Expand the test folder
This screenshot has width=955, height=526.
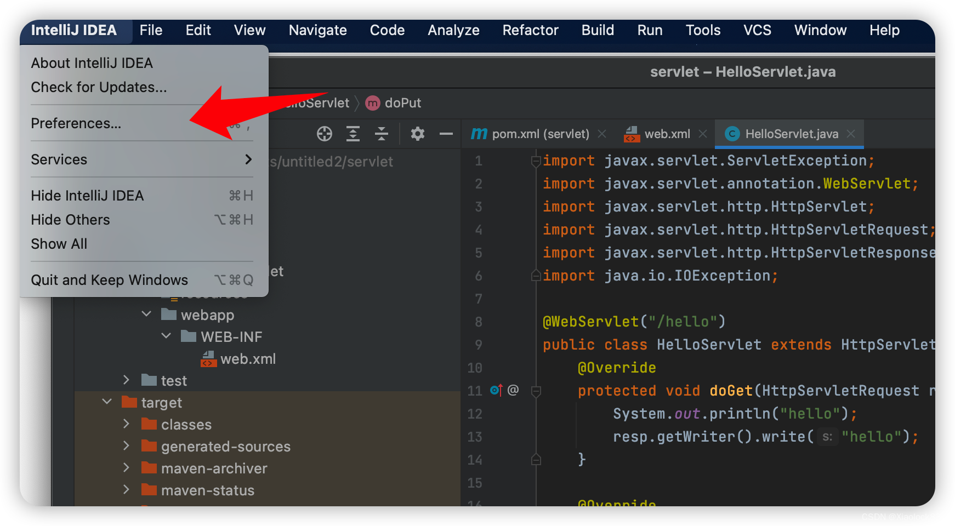(x=126, y=380)
